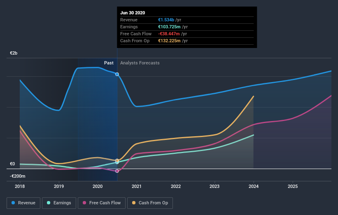Click the 2024 x-axis year label

coord(254,186)
